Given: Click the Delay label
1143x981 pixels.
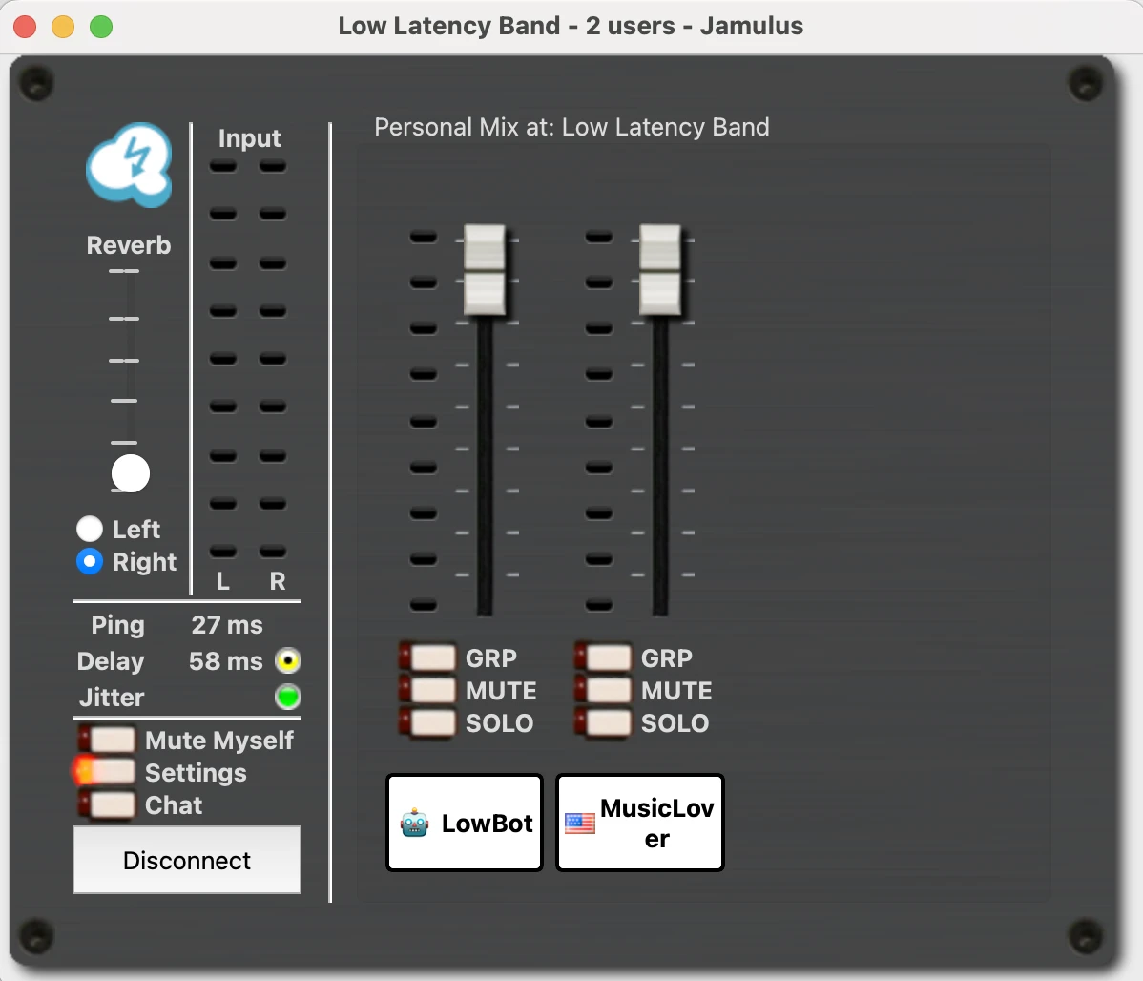Looking at the screenshot, I should pos(111,660).
